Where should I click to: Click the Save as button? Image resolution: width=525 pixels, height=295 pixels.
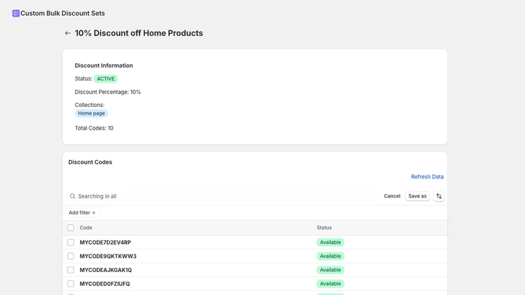pos(417,196)
